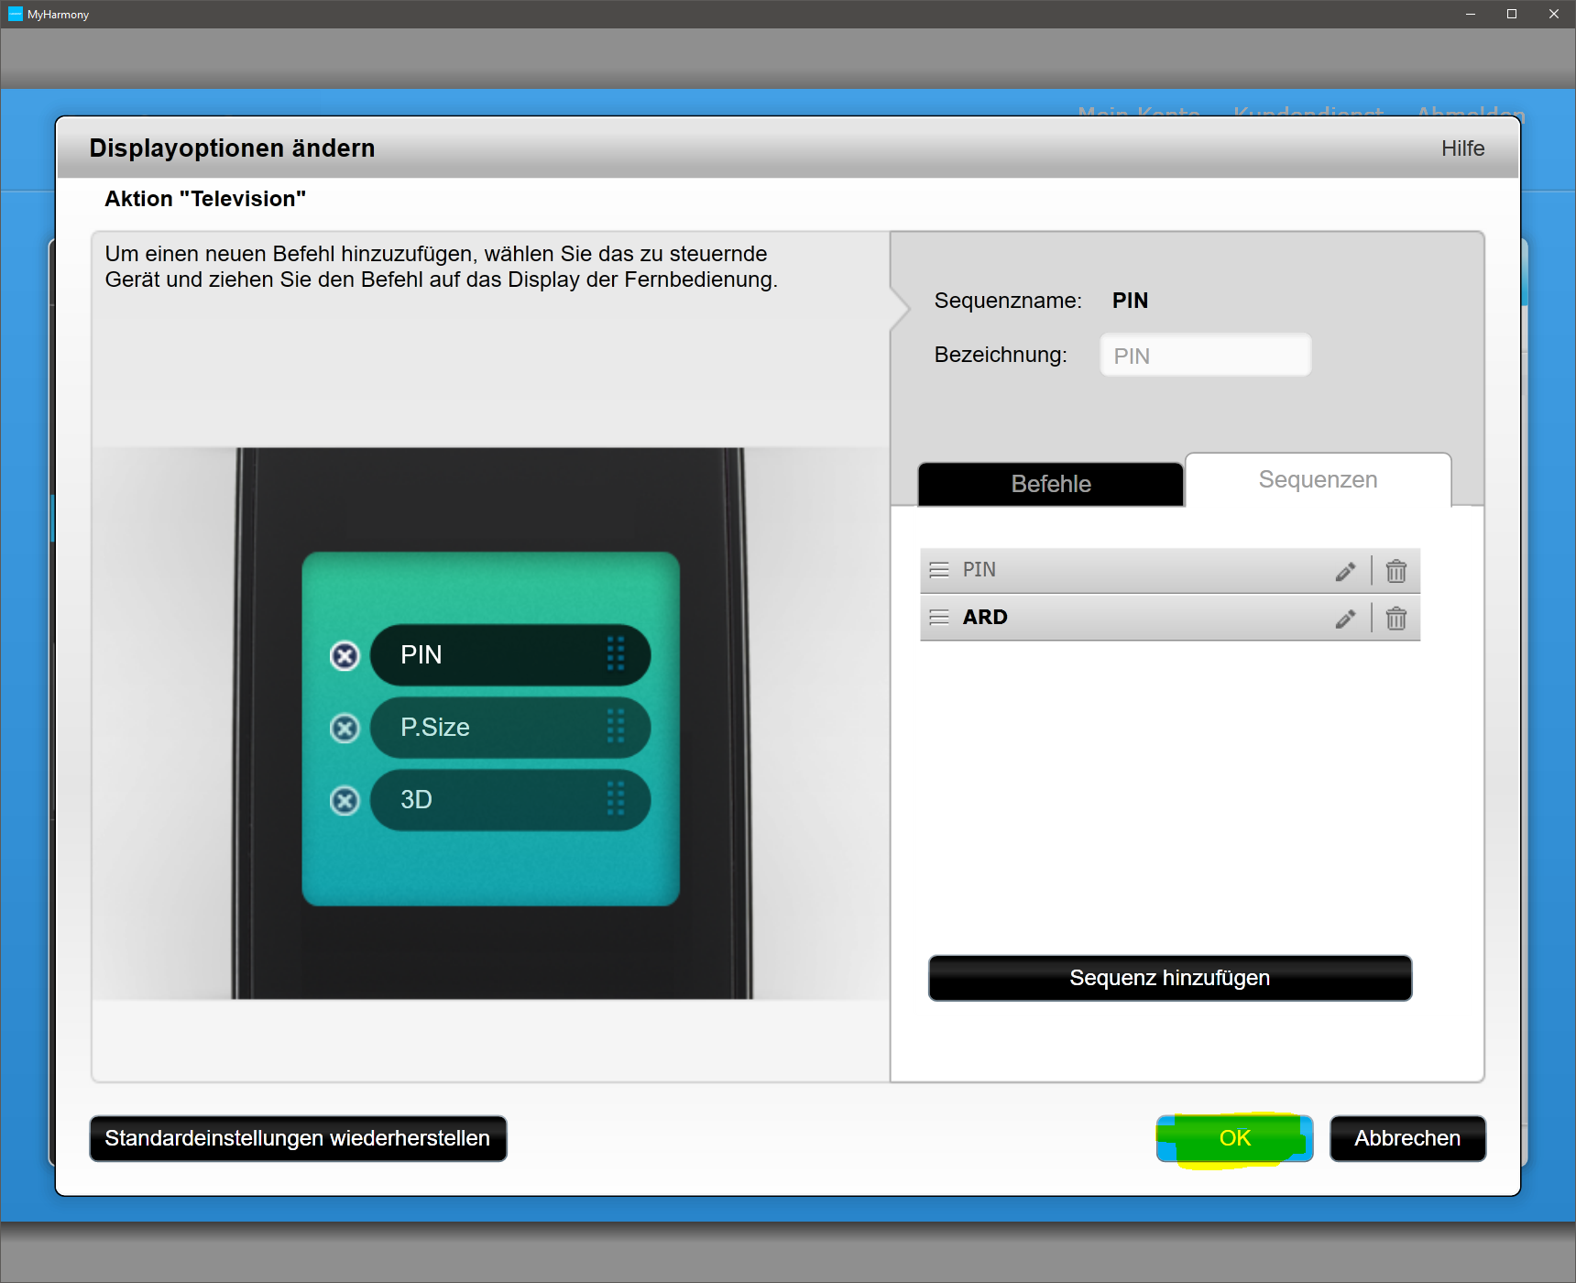Edit the PIN sequence with pencil icon
This screenshot has height=1283, width=1576.
(x=1345, y=572)
